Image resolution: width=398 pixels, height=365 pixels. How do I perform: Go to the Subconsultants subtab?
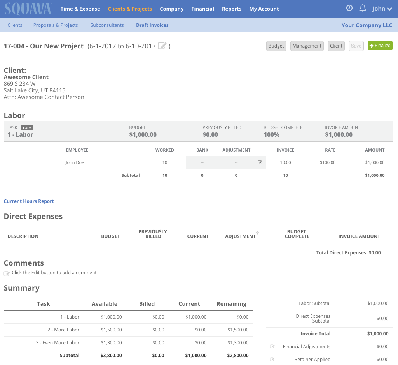pyautogui.click(x=107, y=25)
